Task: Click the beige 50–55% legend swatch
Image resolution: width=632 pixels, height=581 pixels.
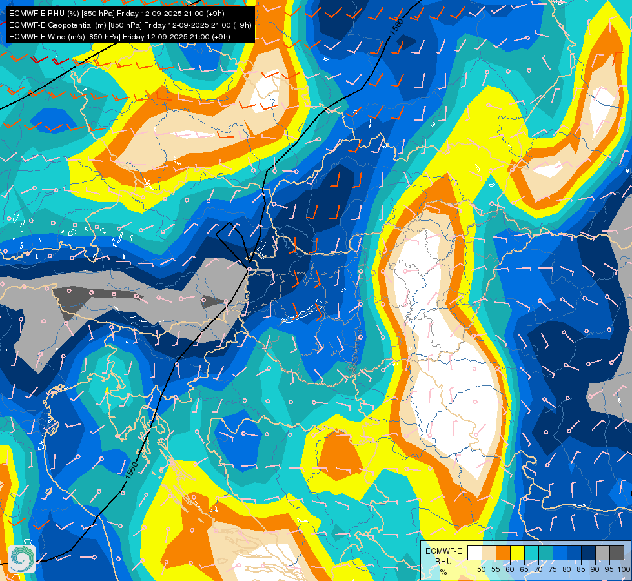Action: tap(489, 553)
